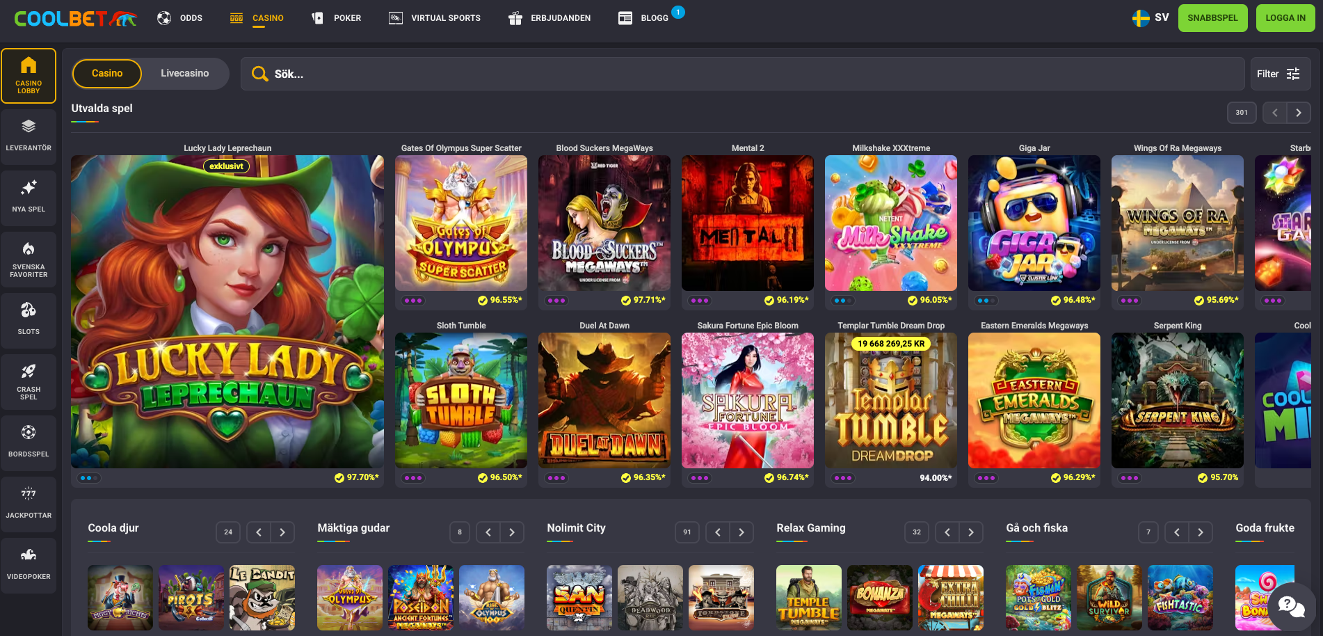Screen dimensions: 1323x636
Task: Click the Swedish flag language icon
Action: tap(1141, 18)
